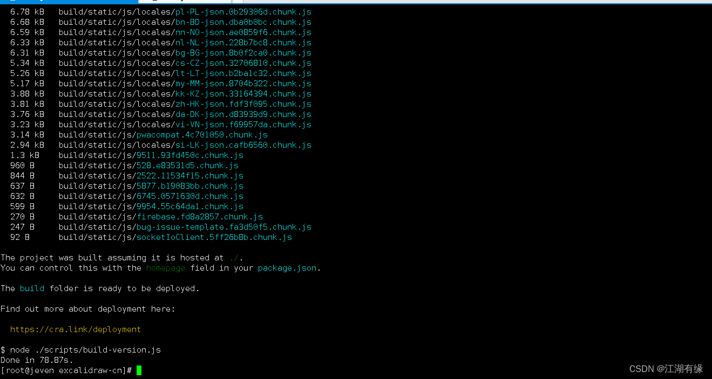Click the '[root@jeven excalidraw-cn]#' prompt
This screenshot has width=712, height=379.
(66, 370)
